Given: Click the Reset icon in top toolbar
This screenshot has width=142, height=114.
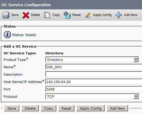Looking at the screenshot, I should point(67,15).
